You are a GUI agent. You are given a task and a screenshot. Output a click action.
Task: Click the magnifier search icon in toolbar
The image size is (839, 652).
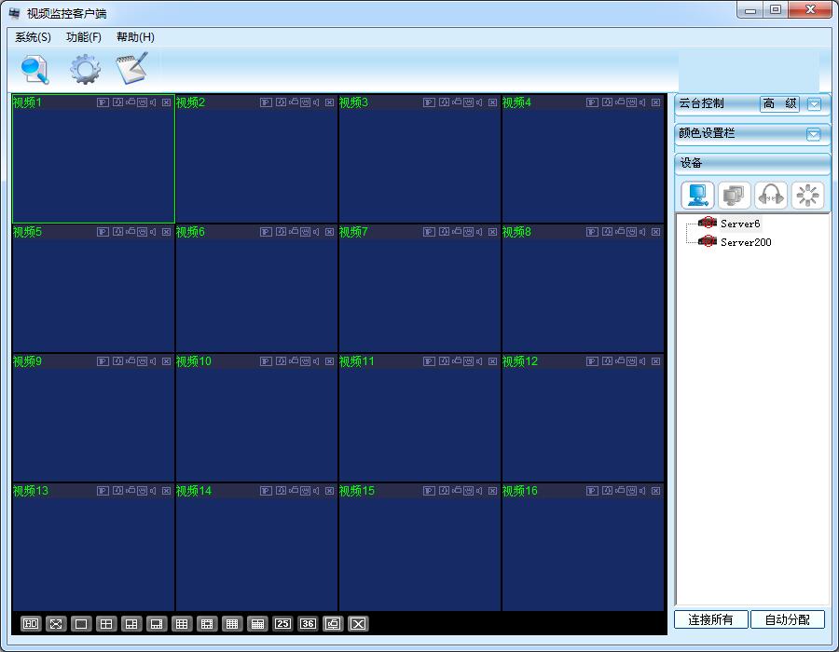[34, 70]
